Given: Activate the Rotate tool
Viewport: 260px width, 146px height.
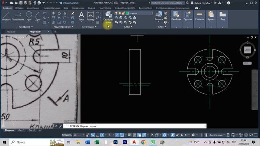Looking at the screenshot, I should click(x=59, y=13).
